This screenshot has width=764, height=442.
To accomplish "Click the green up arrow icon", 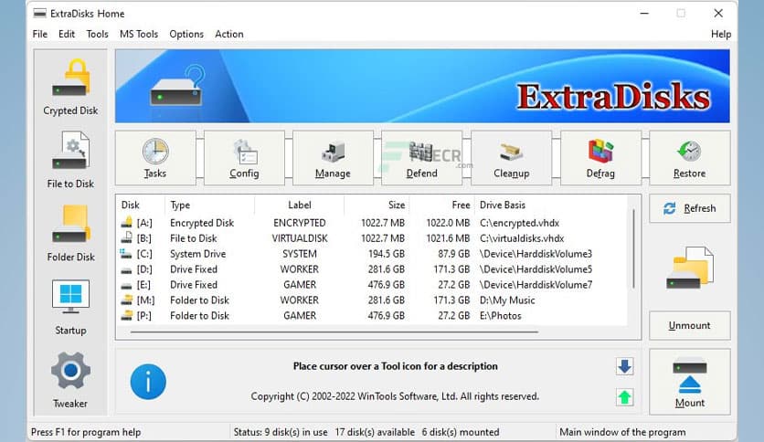I will click(x=625, y=397).
